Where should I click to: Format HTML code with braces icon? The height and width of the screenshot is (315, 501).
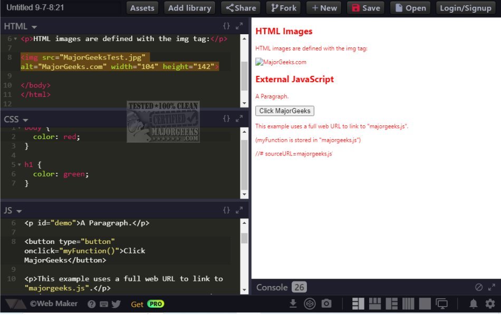pyautogui.click(x=226, y=26)
